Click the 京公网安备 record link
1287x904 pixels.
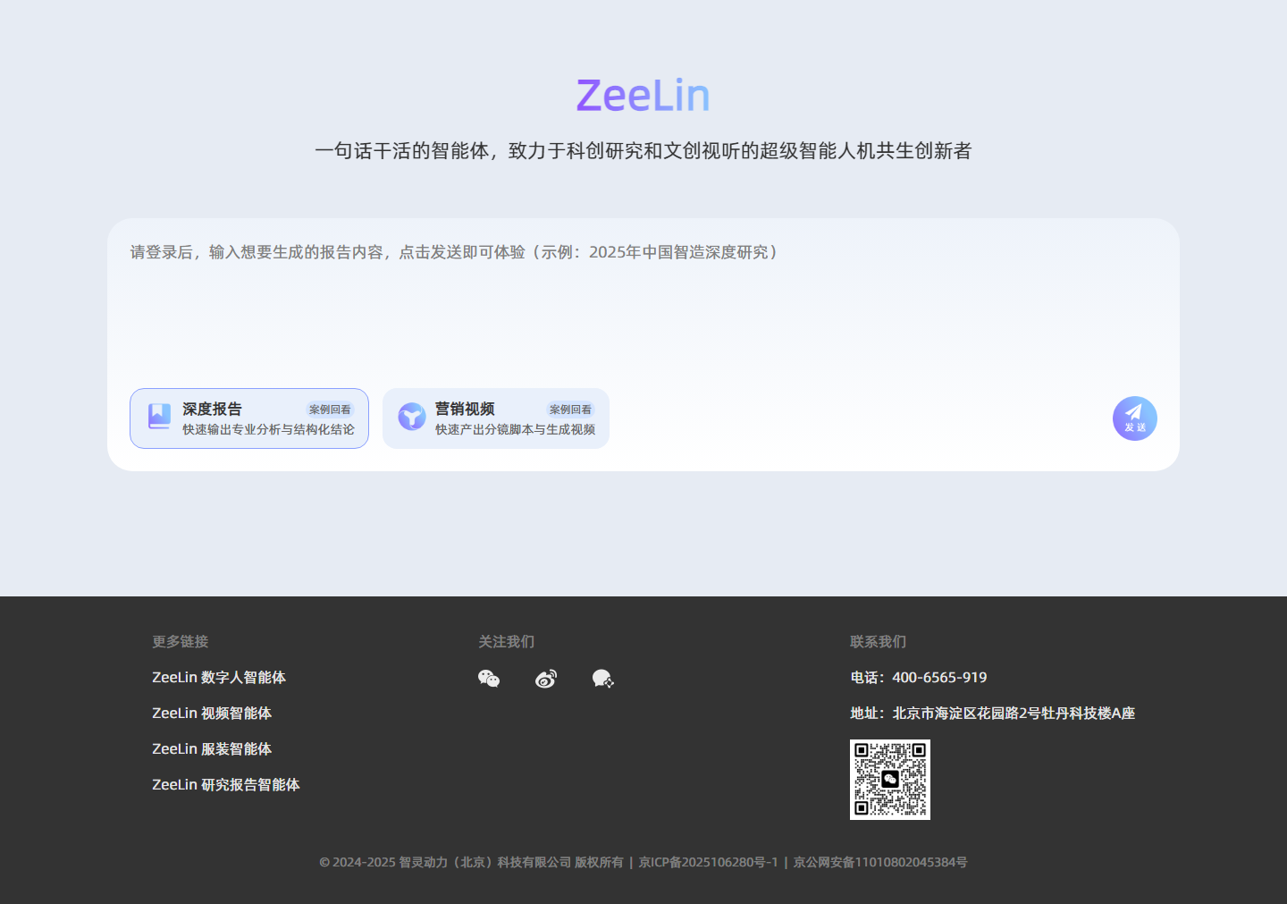[x=879, y=862]
